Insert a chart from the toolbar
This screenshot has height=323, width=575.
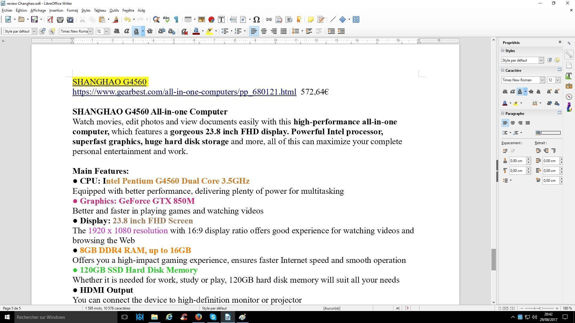point(211,20)
